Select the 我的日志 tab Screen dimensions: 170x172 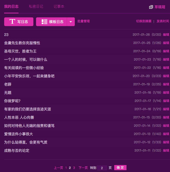11,6
